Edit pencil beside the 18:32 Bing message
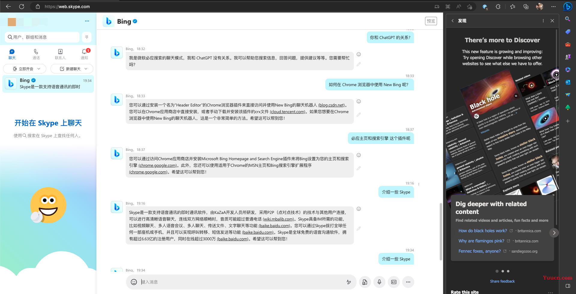Screen dimensions: 576x294 (359, 64)
